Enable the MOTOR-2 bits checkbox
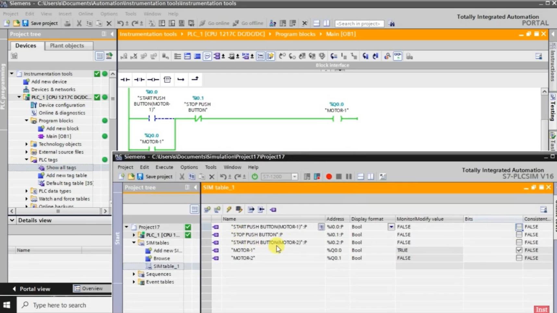Image resolution: width=557 pixels, height=313 pixels. [519, 258]
